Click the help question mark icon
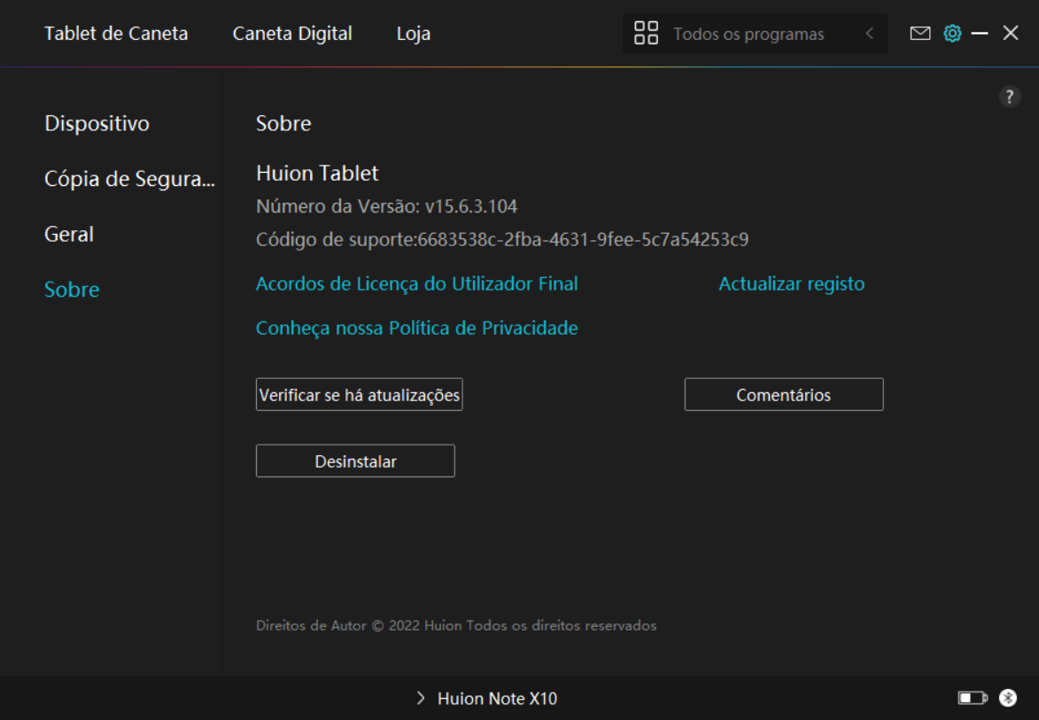The image size is (1039, 720). click(1010, 97)
